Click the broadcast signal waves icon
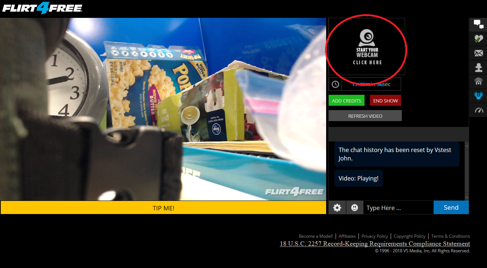The image size is (487, 268). 478,82
